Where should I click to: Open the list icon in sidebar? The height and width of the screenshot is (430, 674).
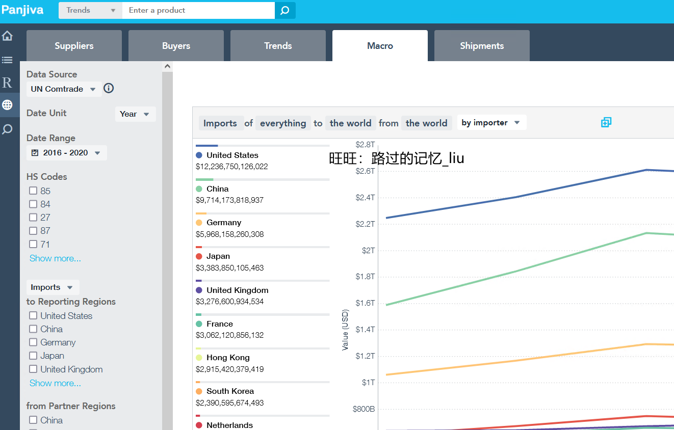point(7,60)
